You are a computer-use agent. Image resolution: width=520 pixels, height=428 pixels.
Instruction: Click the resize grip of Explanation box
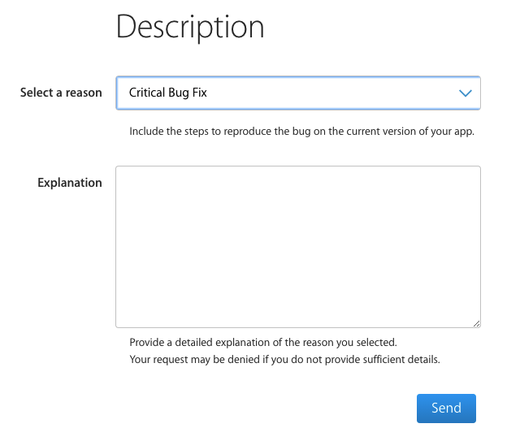click(x=477, y=323)
